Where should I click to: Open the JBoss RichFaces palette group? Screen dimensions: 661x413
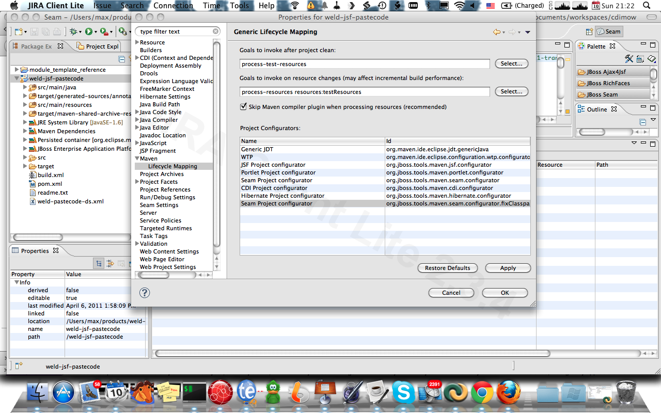pos(613,83)
